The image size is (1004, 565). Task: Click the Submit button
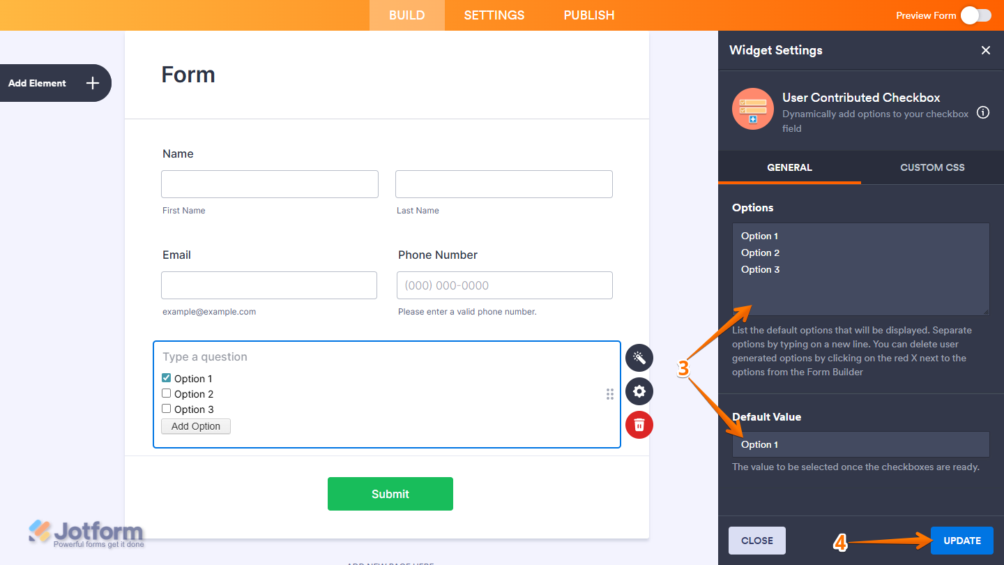(x=390, y=493)
